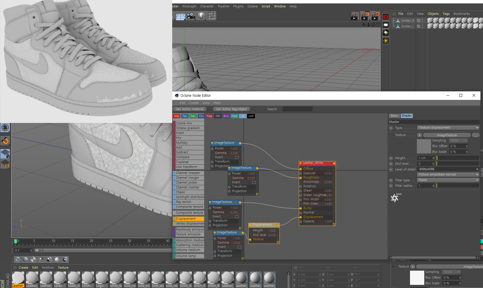Collapse the Displacement node

click(250, 225)
